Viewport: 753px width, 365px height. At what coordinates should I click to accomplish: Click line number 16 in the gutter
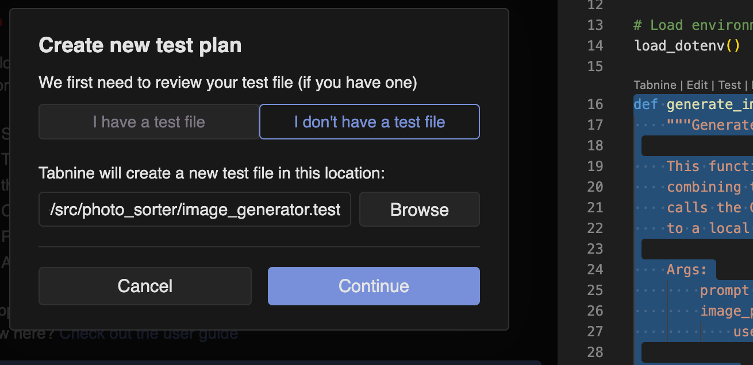[595, 104]
